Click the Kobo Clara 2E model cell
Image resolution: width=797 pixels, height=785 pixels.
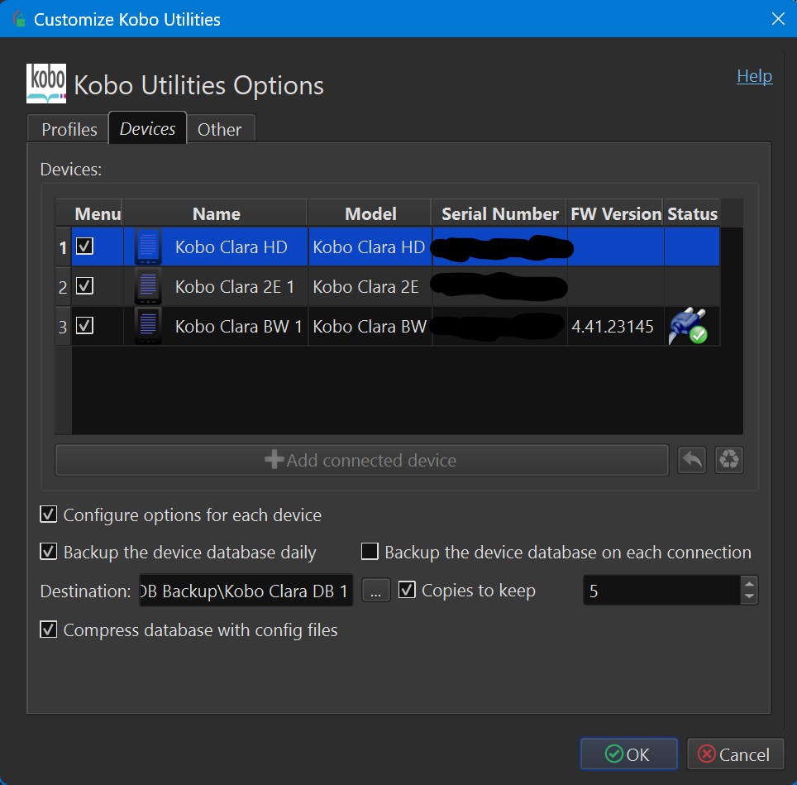pyautogui.click(x=370, y=287)
